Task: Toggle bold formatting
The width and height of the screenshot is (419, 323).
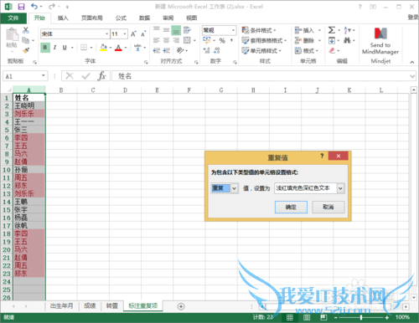Action: [45, 48]
